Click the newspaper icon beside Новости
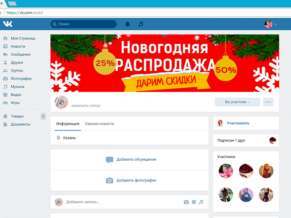 click(x=5, y=46)
